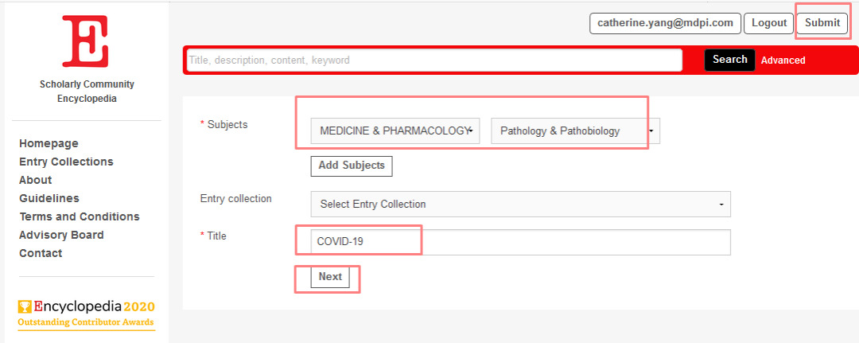859x343 pixels.
Task: Go to Homepage in the sidebar
Action: (x=49, y=143)
